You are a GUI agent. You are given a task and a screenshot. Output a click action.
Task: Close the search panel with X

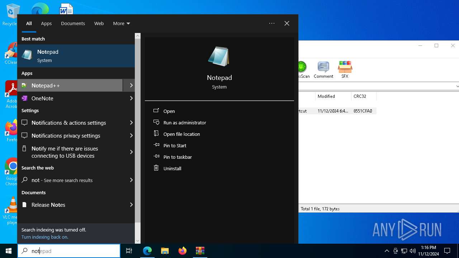click(x=287, y=23)
